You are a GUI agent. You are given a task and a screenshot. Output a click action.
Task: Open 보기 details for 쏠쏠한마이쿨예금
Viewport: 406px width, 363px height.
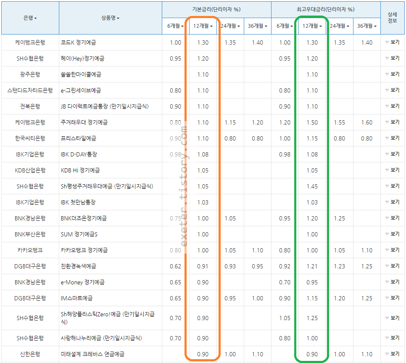pyautogui.click(x=392, y=74)
